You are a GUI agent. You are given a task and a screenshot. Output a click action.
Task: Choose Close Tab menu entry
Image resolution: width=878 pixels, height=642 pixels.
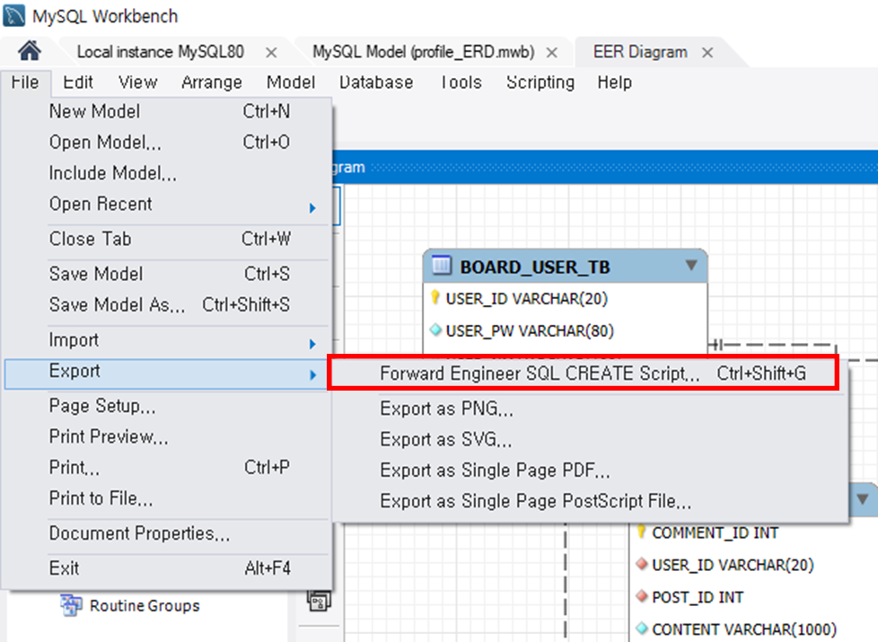pos(167,239)
